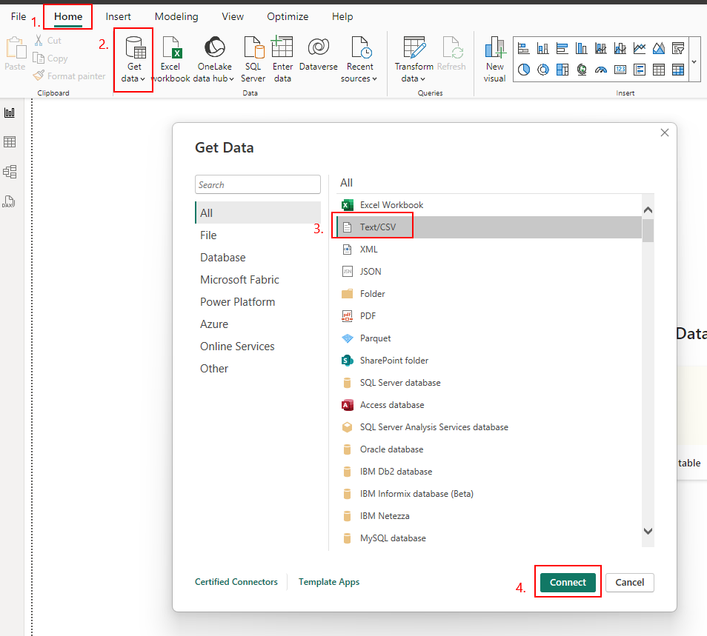Select the Database category

tap(258, 257)
